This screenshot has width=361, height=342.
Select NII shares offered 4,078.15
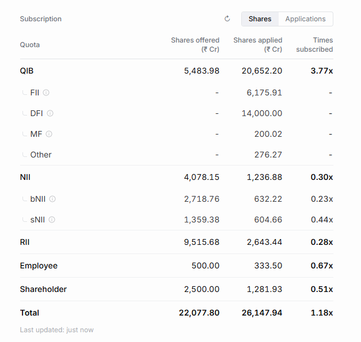coord(202,177)
